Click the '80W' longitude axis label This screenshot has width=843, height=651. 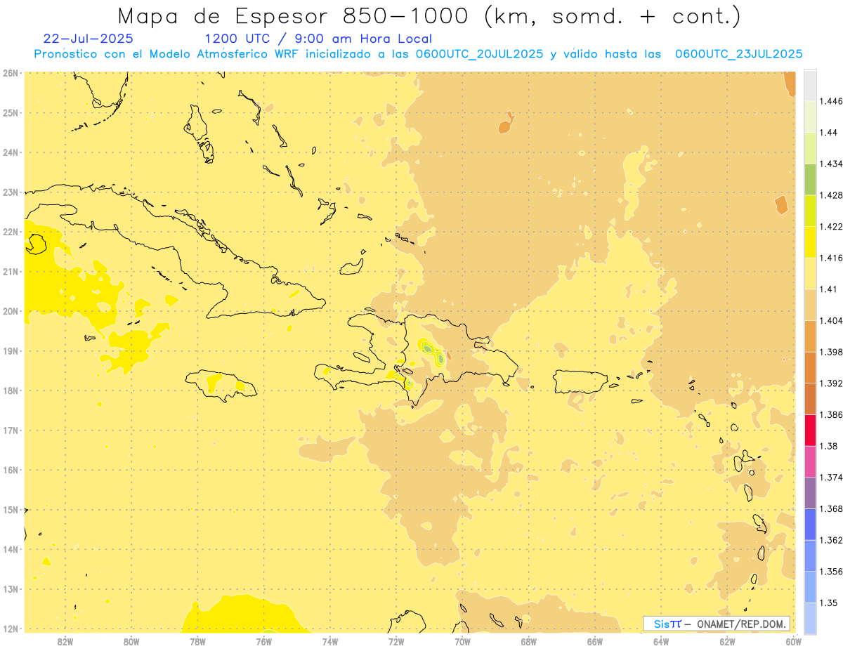tap(131, 641)
